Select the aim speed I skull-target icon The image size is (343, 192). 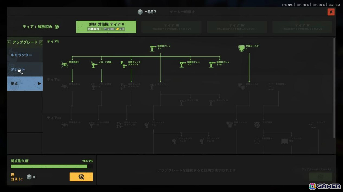coord(65,65)
